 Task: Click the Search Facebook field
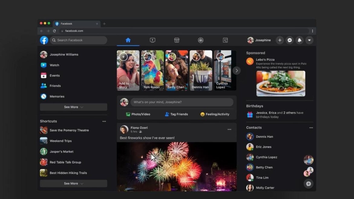point(79,40)
